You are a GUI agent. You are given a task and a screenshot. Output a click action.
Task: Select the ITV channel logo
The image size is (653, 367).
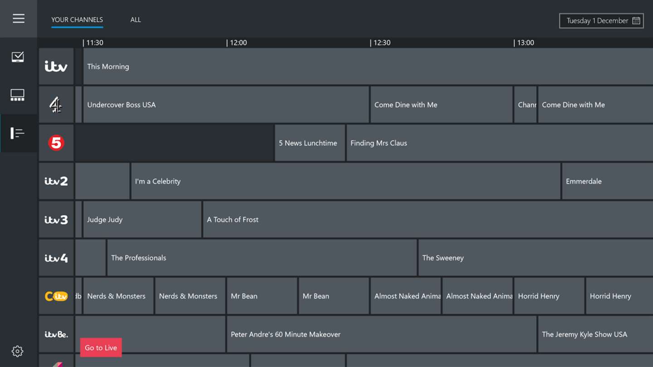coord(56,67)
